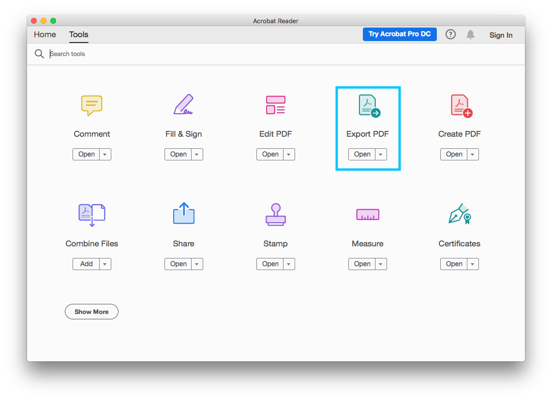The height and width of the screenshot is (400, 552).
Task: Click the Combine Files icon
Action: pos(91,215)
